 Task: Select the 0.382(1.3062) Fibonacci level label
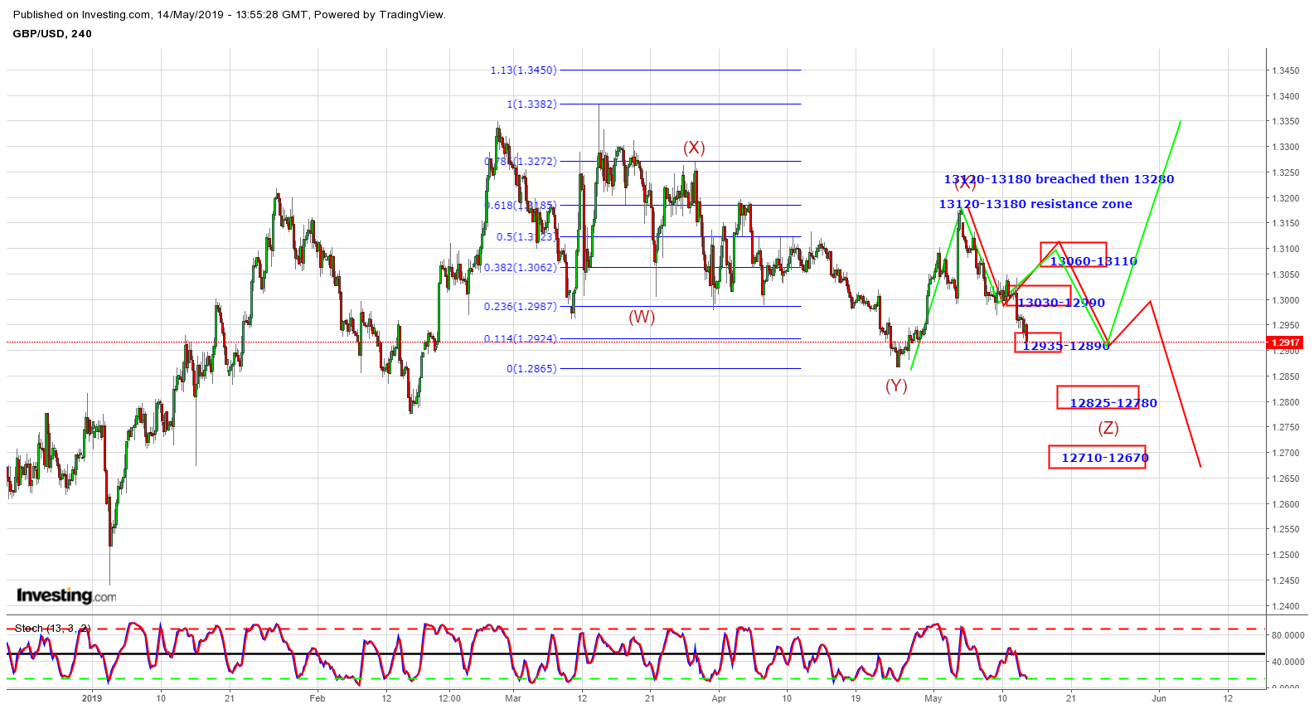(x=521, y=268)
